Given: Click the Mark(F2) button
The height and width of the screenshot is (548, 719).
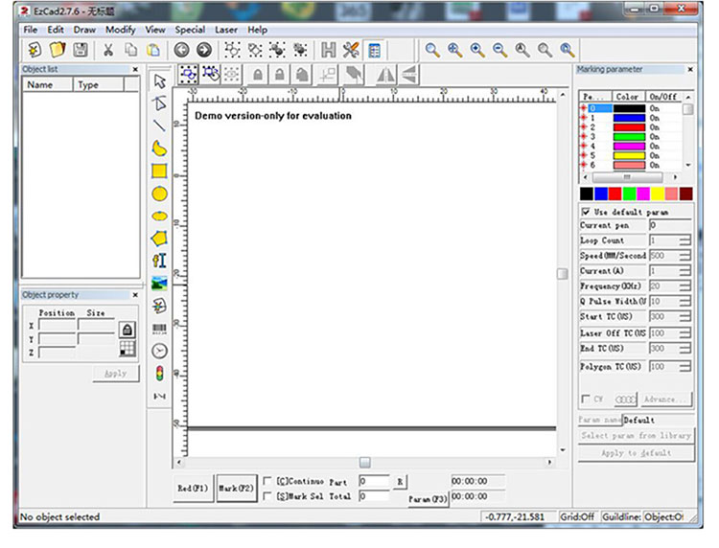Looking at the screenshot, I should coord(236,489).
